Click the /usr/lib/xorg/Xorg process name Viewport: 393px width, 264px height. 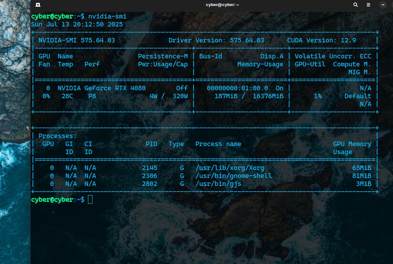[230, 168]
